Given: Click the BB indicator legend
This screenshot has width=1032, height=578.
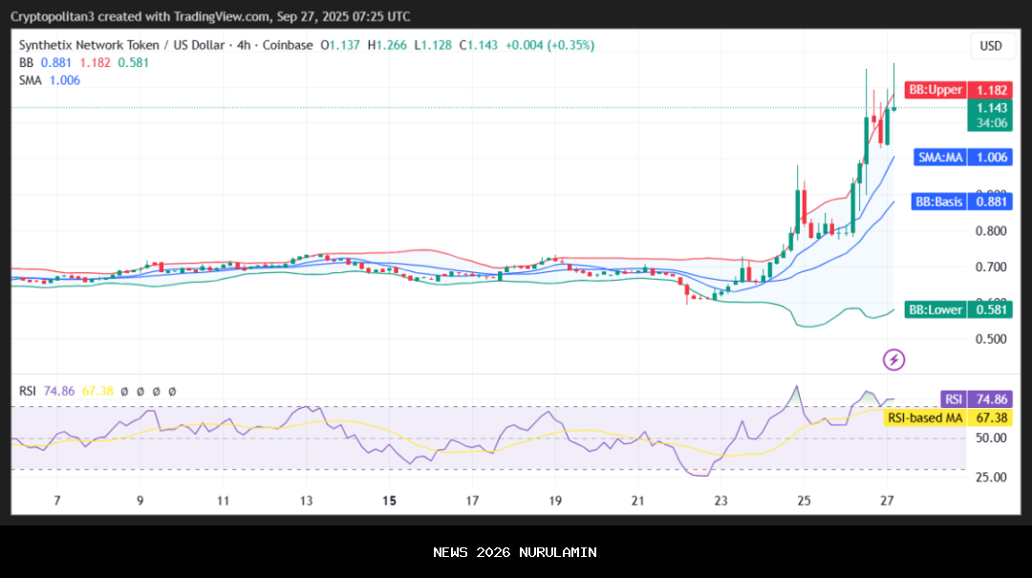Looking at the screenshot, I should 26,62.
